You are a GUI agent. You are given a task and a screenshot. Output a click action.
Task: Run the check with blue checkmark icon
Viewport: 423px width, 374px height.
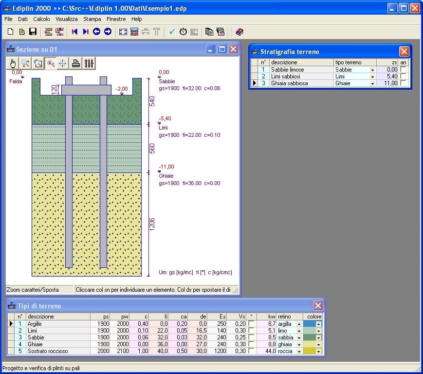[x=172, y=32]
